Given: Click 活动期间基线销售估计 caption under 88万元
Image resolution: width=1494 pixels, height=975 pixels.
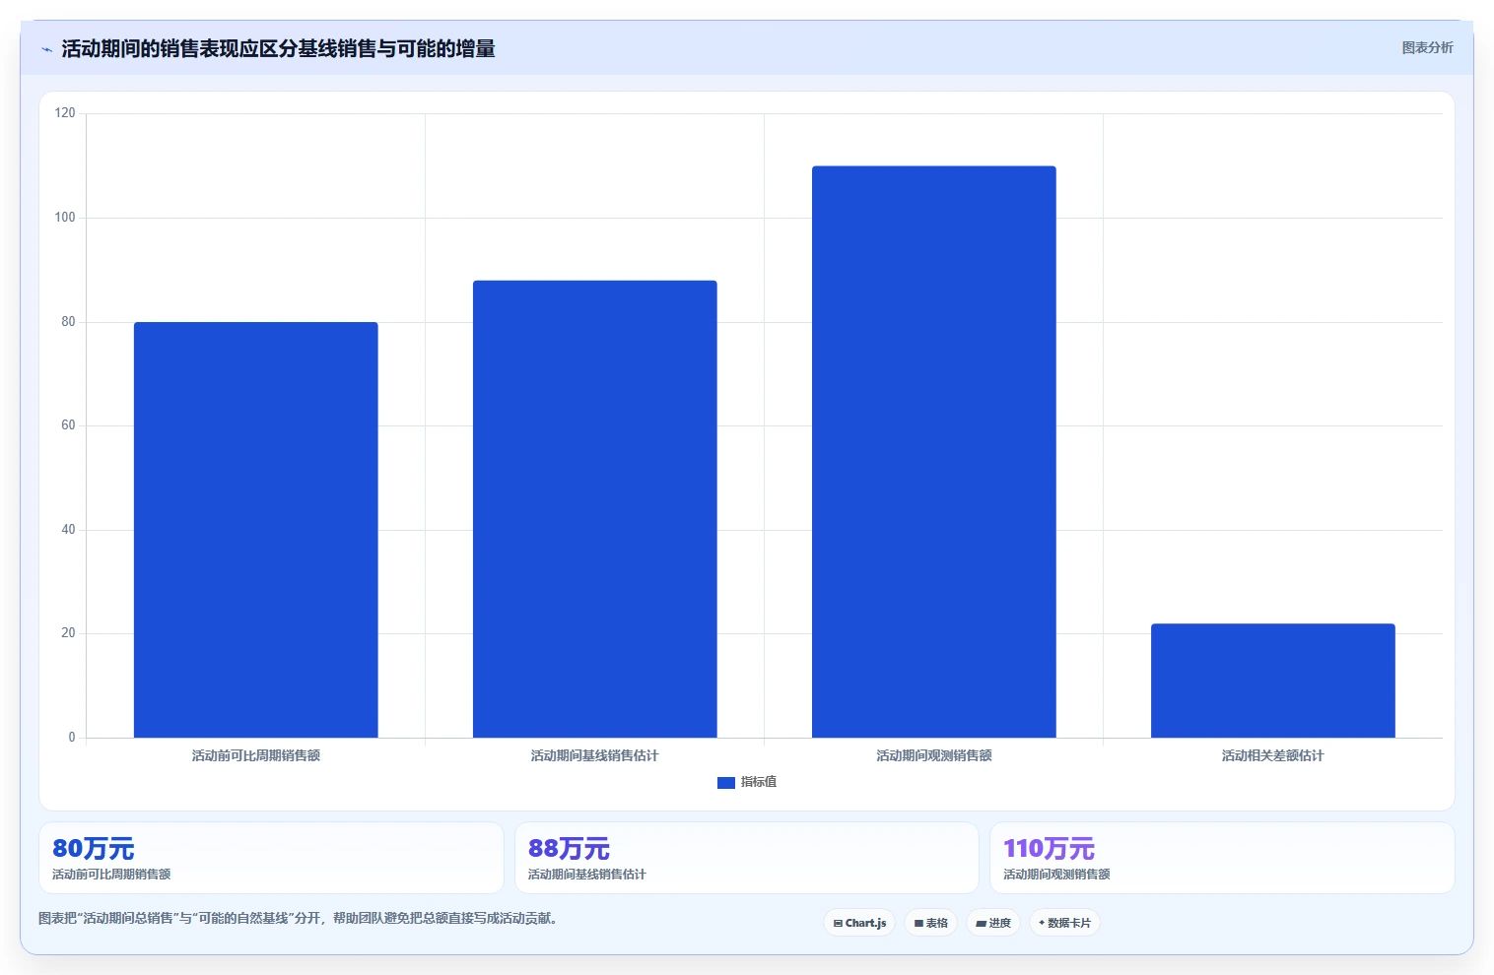Looking at the screenshot, I should [x=586, y=875].
